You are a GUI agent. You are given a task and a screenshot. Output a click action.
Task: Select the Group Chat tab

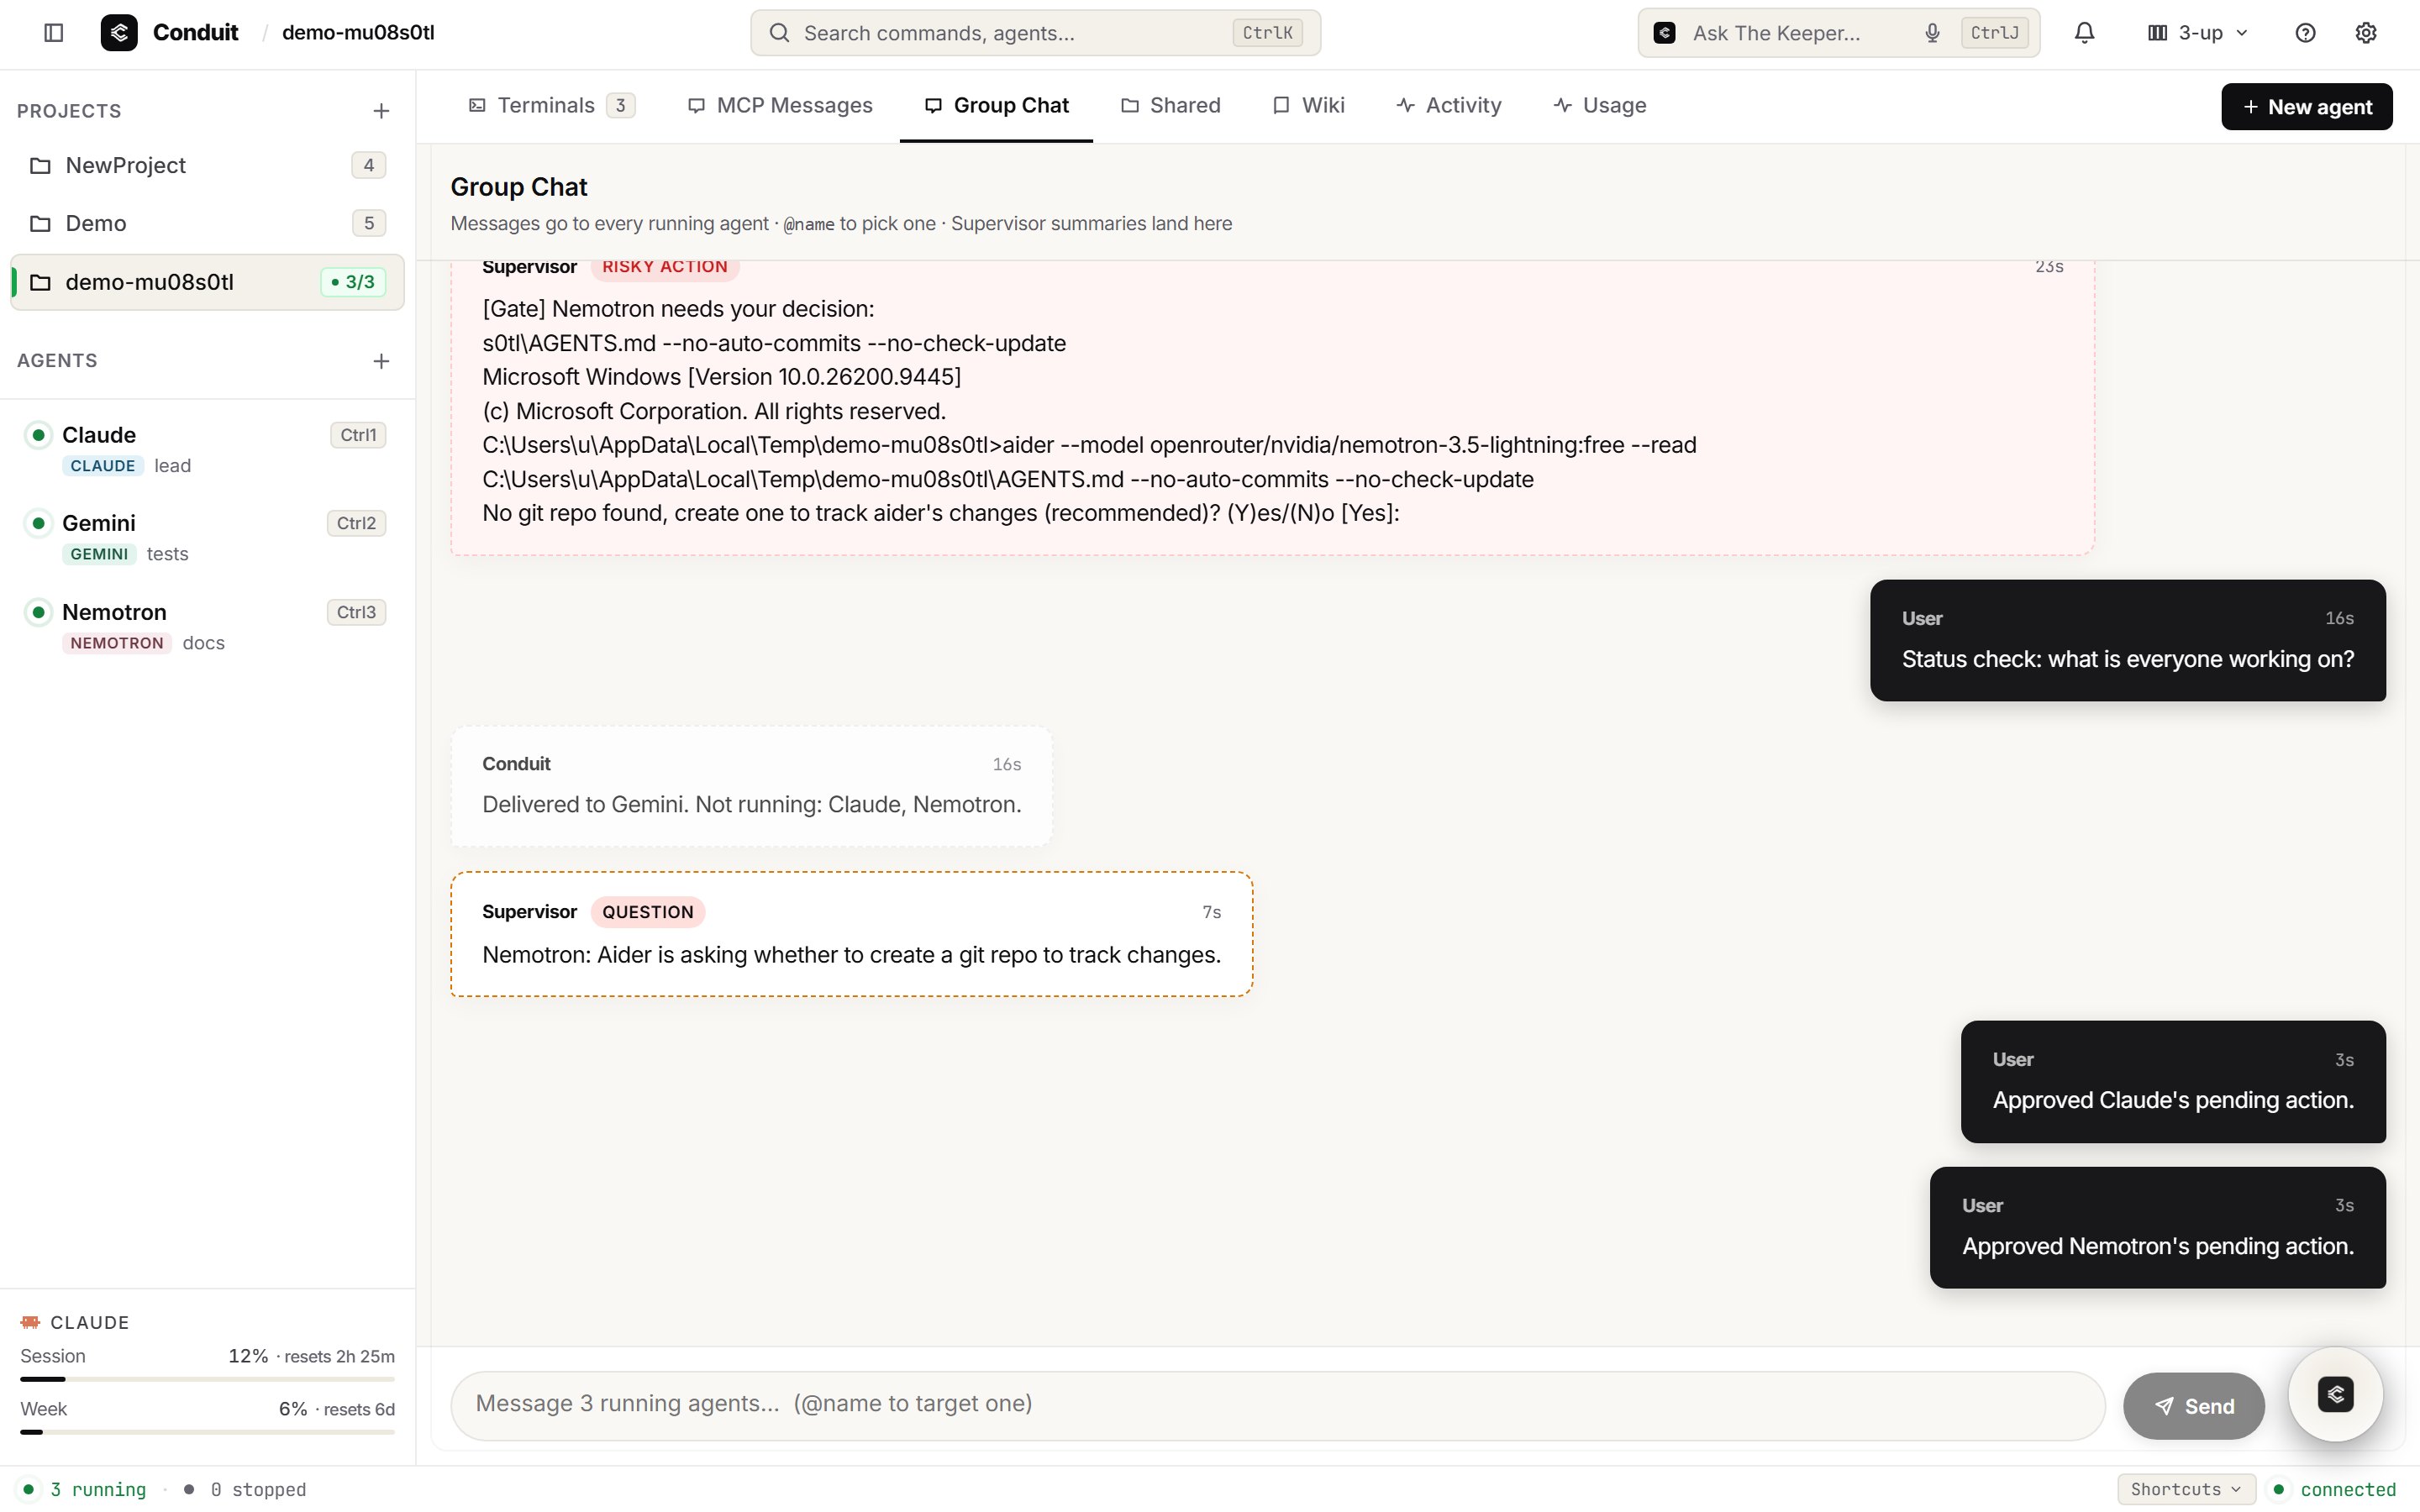coord(996,105)
